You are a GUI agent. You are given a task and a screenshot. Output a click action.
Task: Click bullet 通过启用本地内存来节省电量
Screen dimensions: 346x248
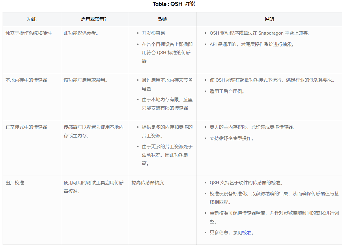[167, 84]
